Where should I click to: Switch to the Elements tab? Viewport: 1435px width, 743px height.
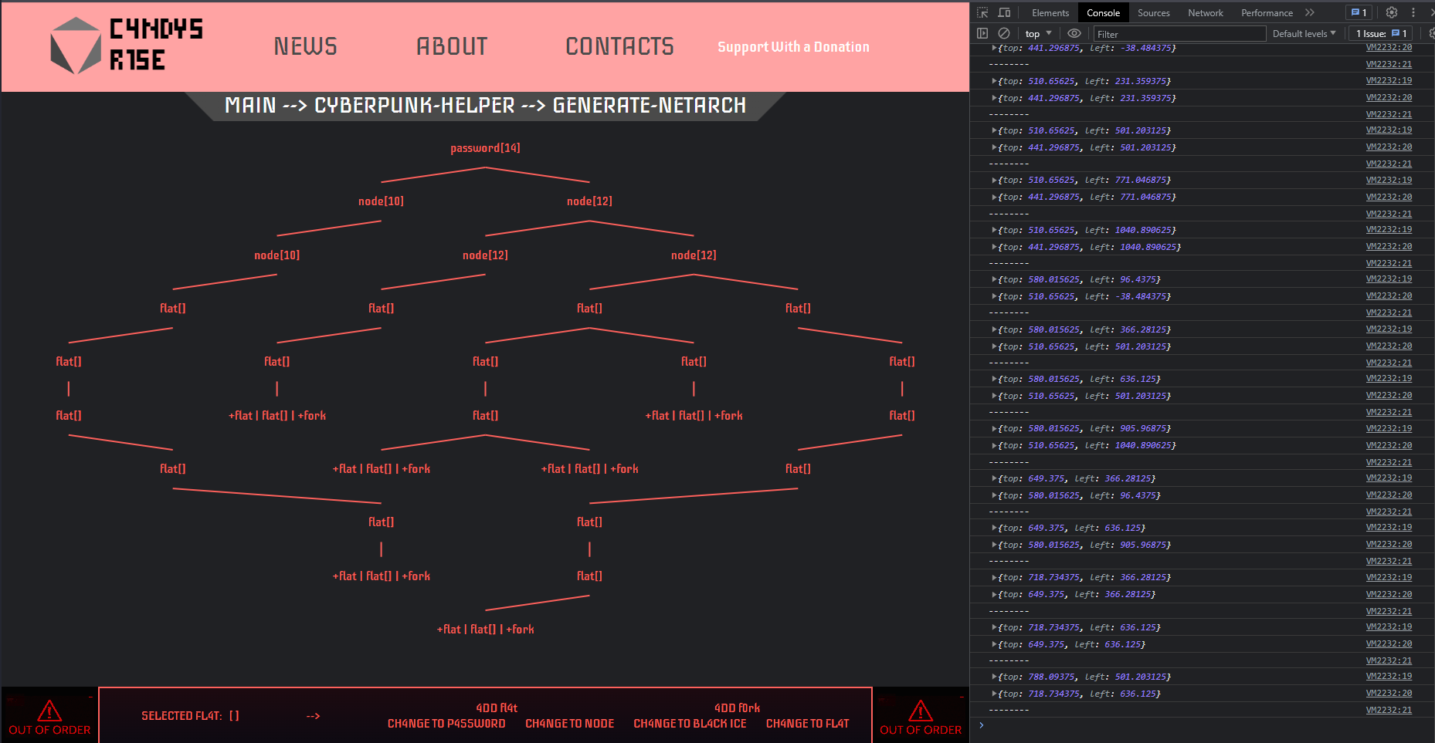click(1050, 12)
